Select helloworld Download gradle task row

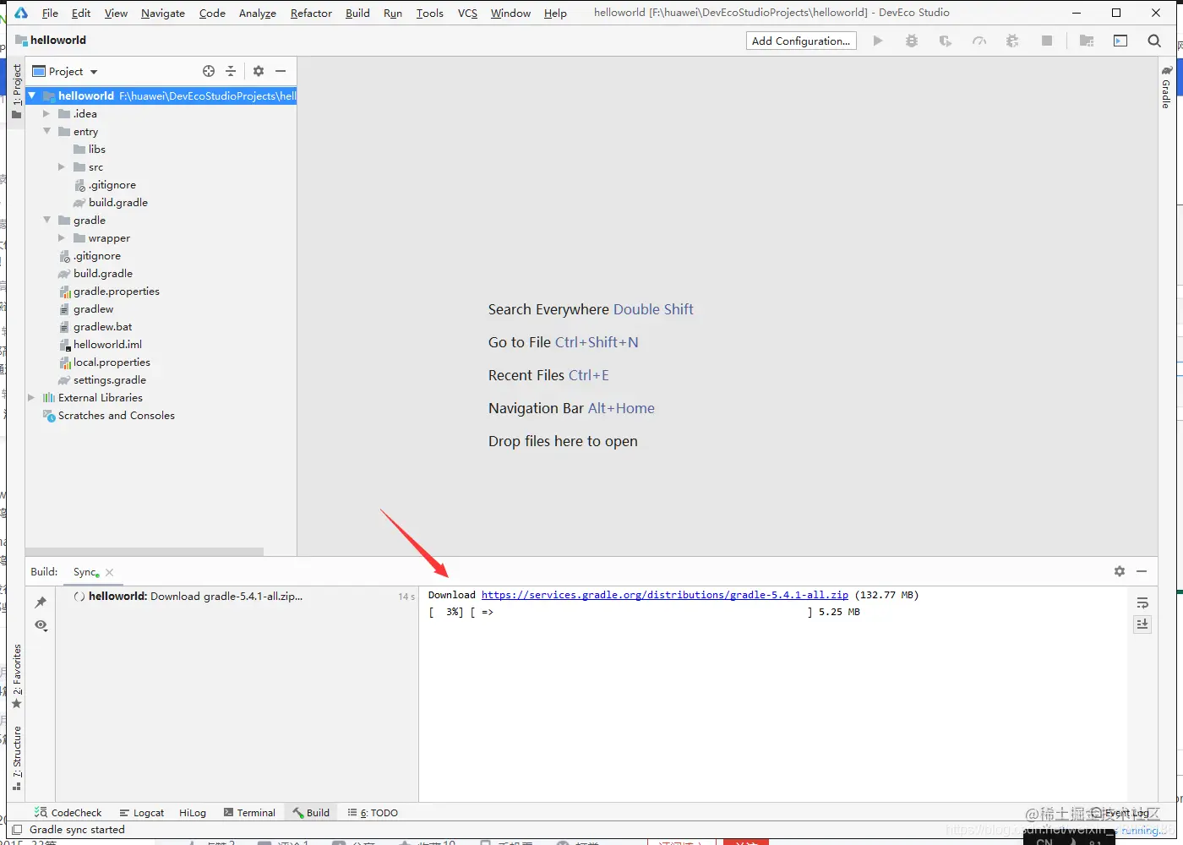pos(237,596)
